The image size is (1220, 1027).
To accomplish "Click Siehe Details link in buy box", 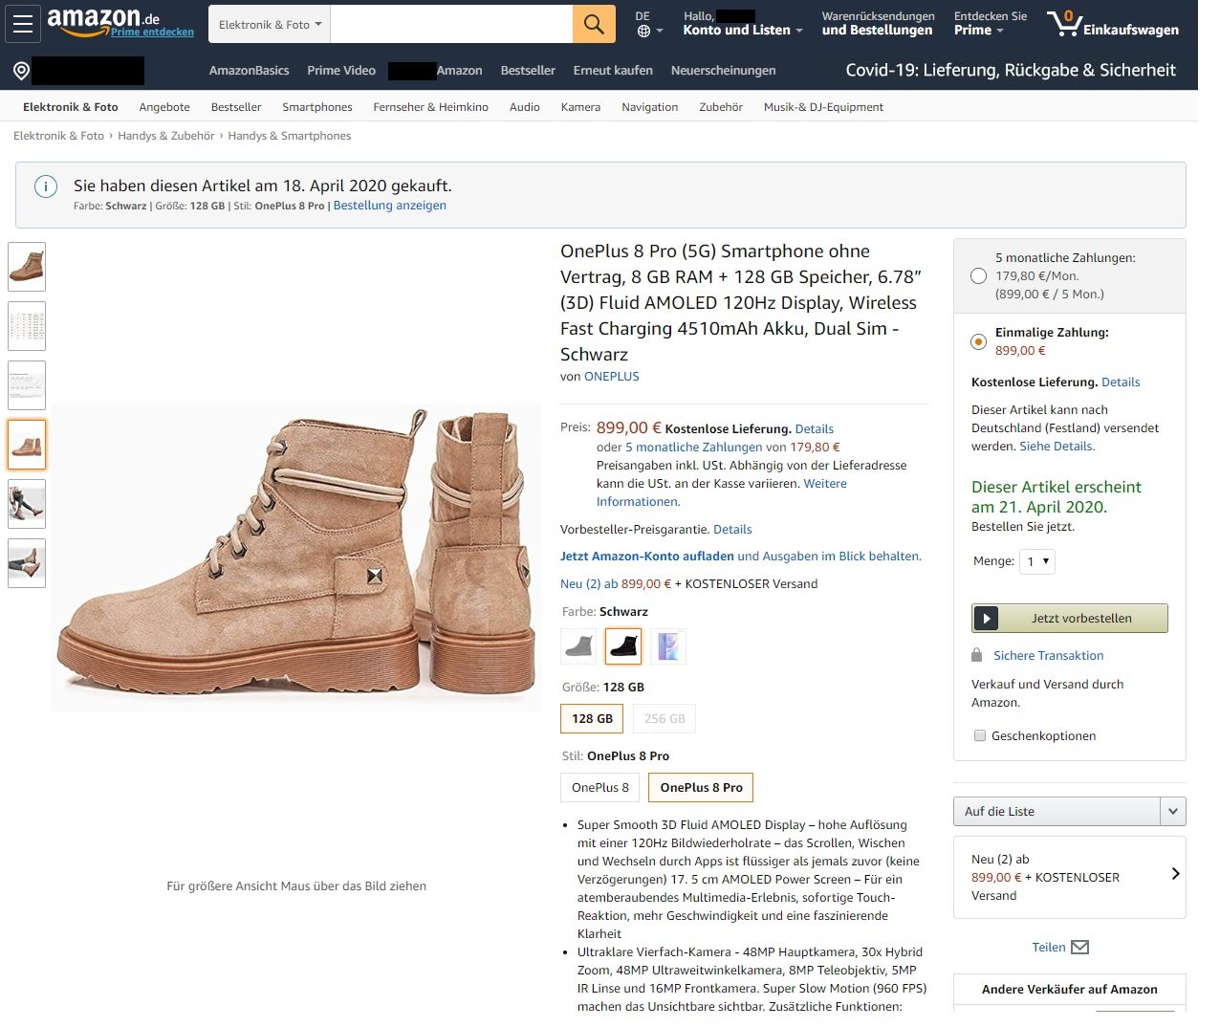I will click(x=1057, y=447).
